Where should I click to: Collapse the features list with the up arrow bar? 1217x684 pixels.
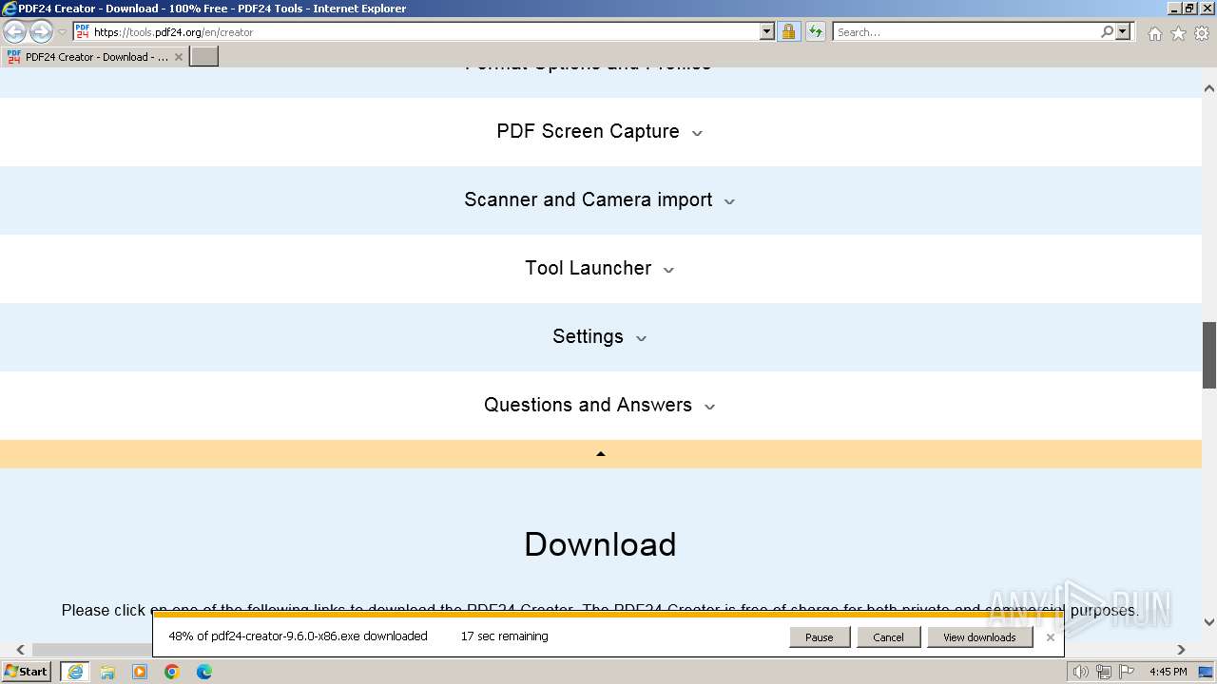pyautogui.click(x=601, y=454)
